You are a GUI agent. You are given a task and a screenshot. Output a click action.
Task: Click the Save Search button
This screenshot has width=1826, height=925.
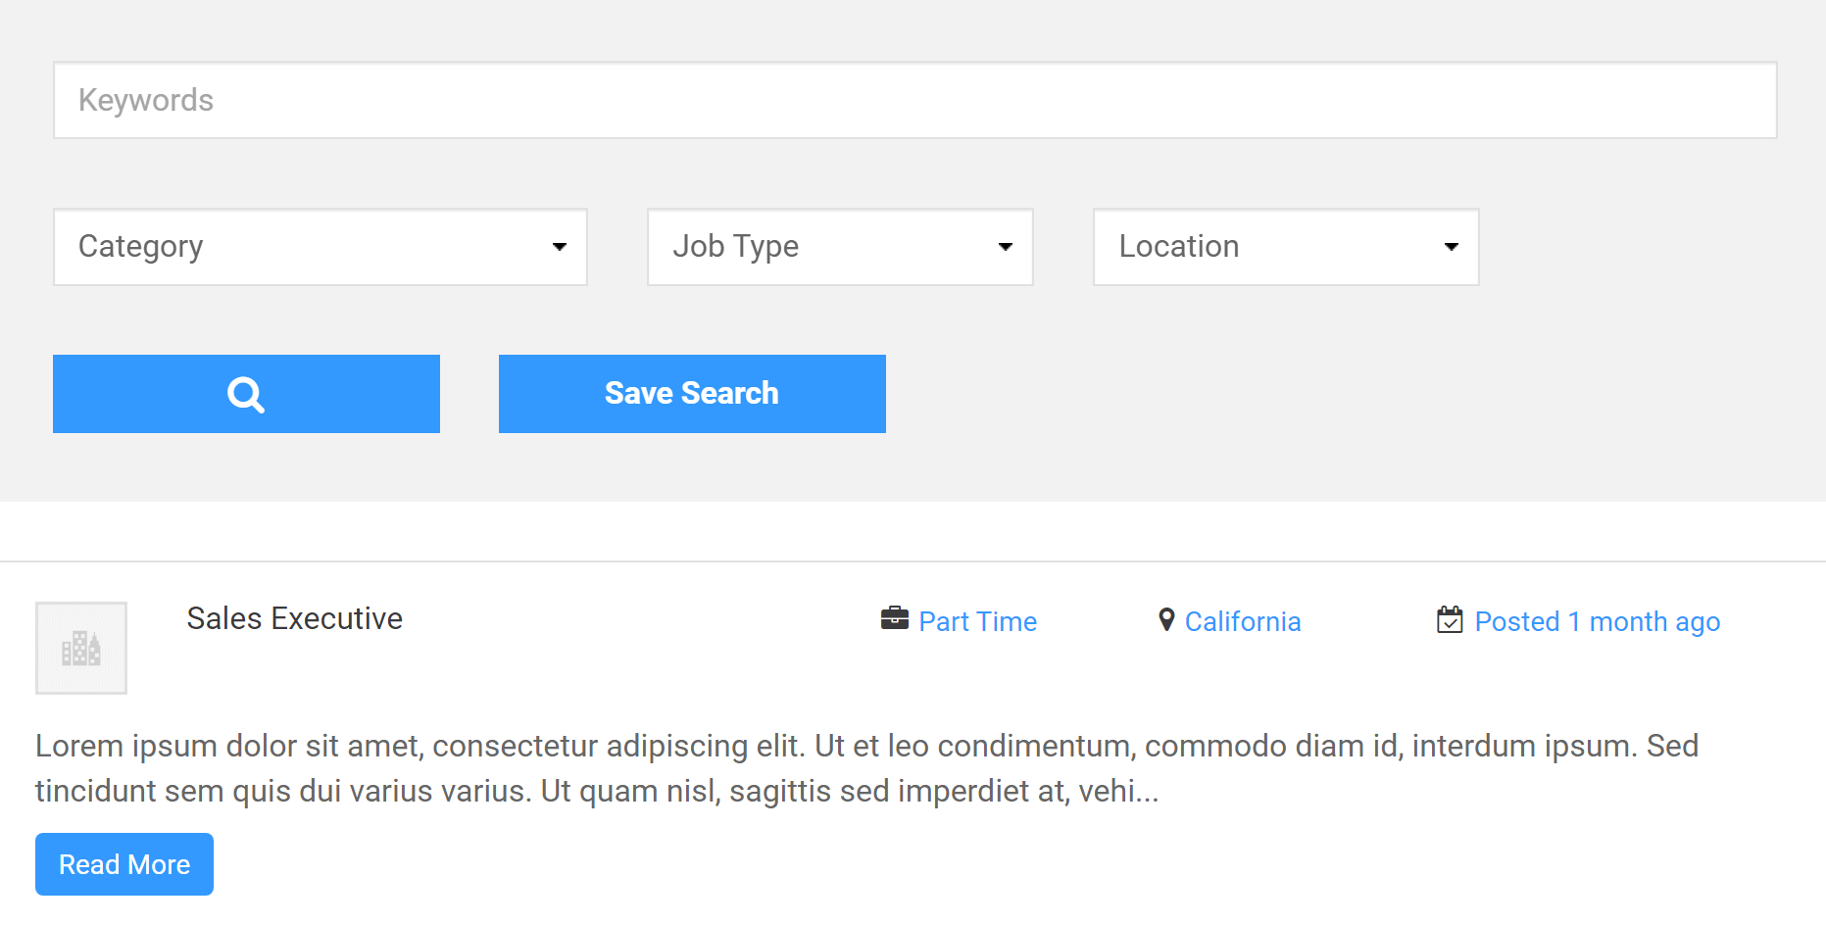(692, 393)
